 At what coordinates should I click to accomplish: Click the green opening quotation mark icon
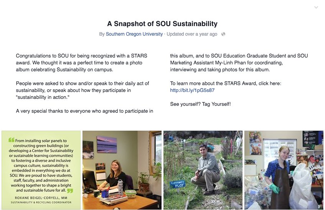point(12,140)
